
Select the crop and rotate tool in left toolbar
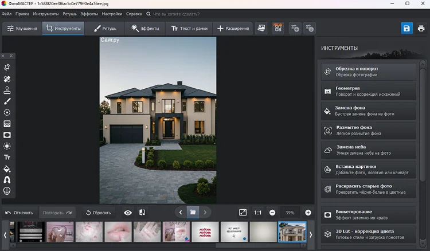pyautogui.click(x=7, y=67)
